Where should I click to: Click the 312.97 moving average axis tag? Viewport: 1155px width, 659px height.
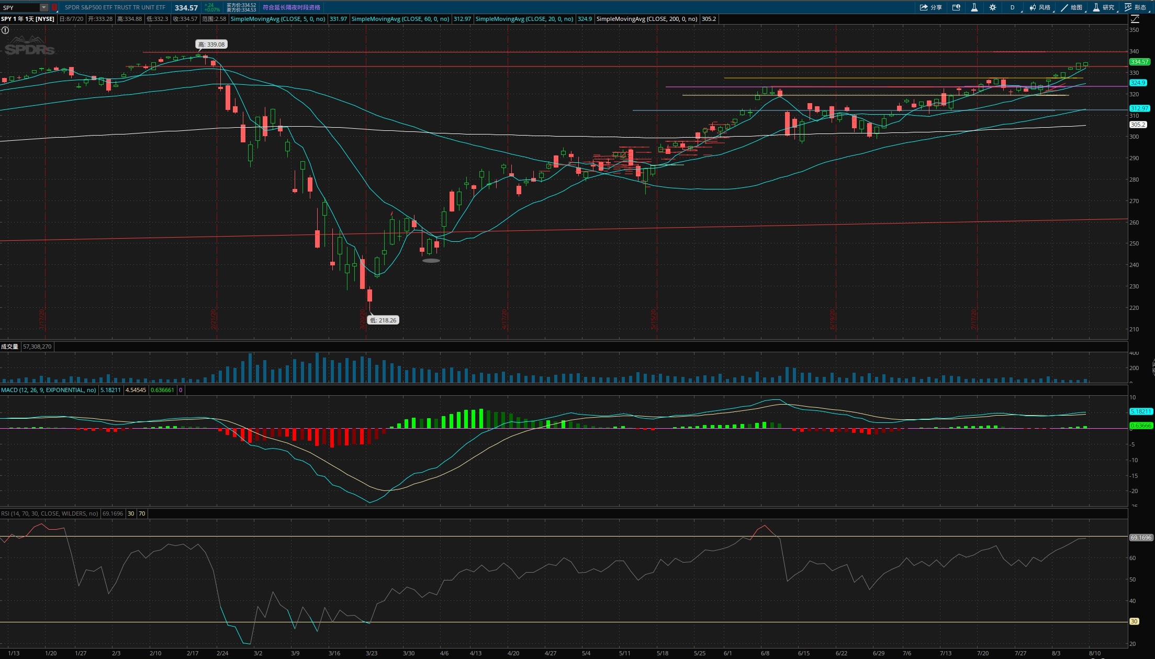click(1139, 108)
